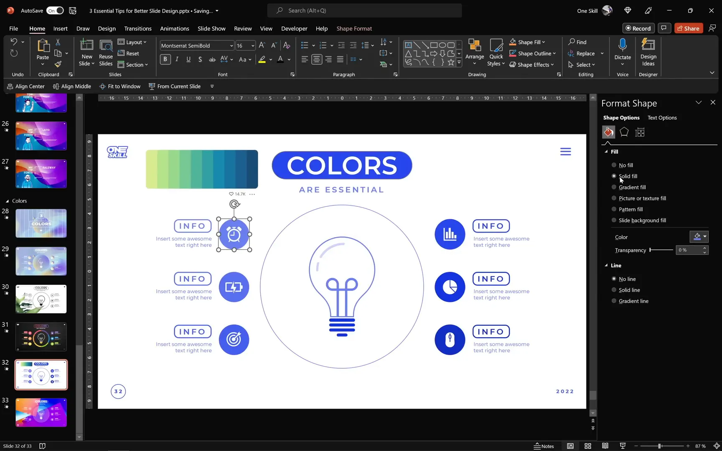Select the No line option
Image resolution: width=722 pixels, height=451 pixels.
pyautogui.click(x=623, y=279)
